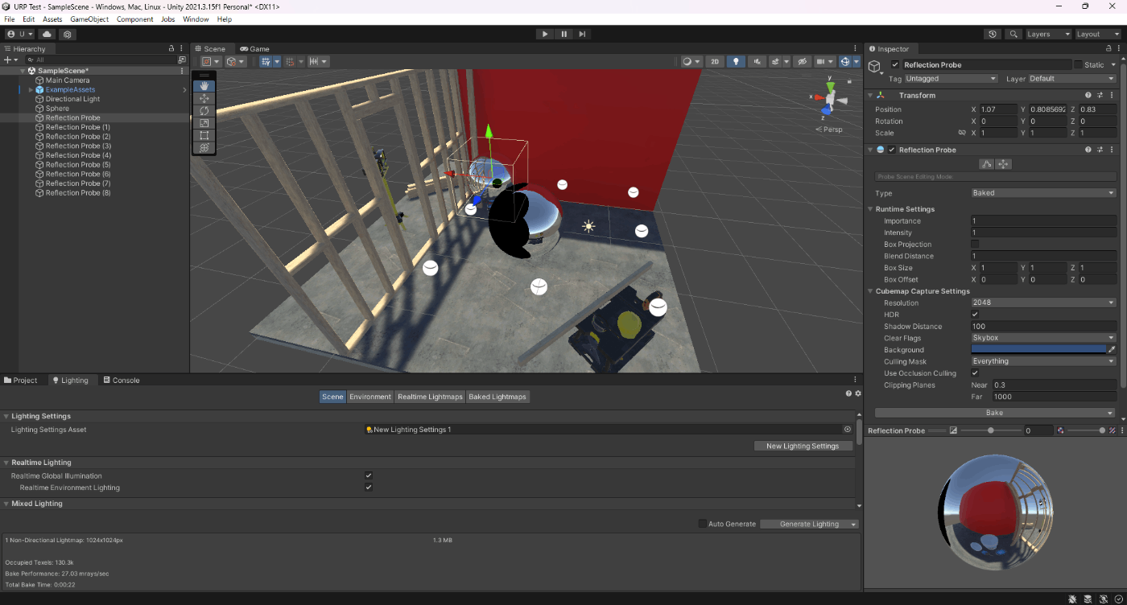Click the Pause button
Screen dimensions: 1127x605
(563, 34)
